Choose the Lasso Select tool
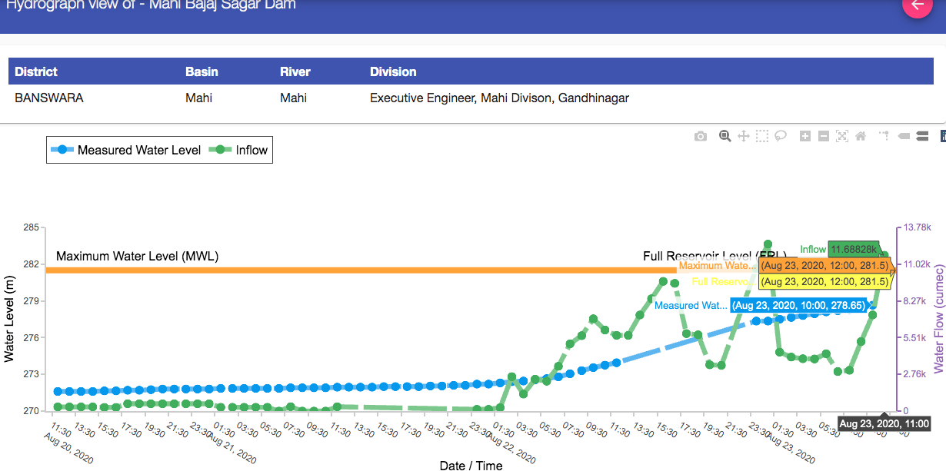946x471 pixels. (781, 136)
